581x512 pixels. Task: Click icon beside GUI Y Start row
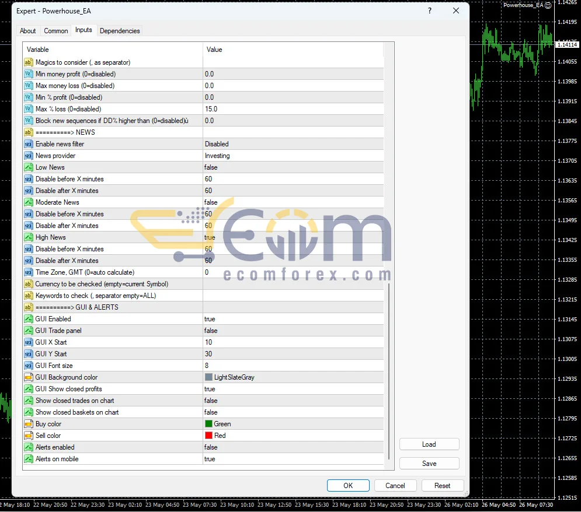[x=28, y=353]
